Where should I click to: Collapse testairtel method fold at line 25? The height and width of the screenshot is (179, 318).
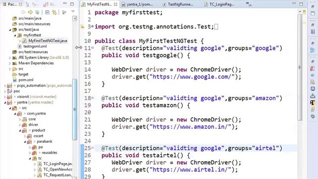coord(92,148)
